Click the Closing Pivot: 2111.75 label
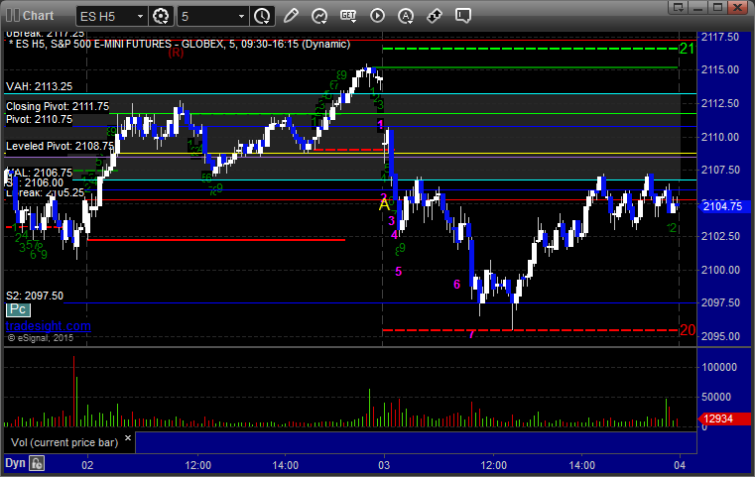Viewport: 755px width, 477px height. (x=58, y=106)
